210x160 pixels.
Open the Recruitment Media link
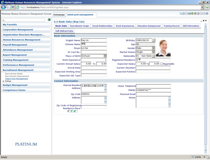point(14,74)
